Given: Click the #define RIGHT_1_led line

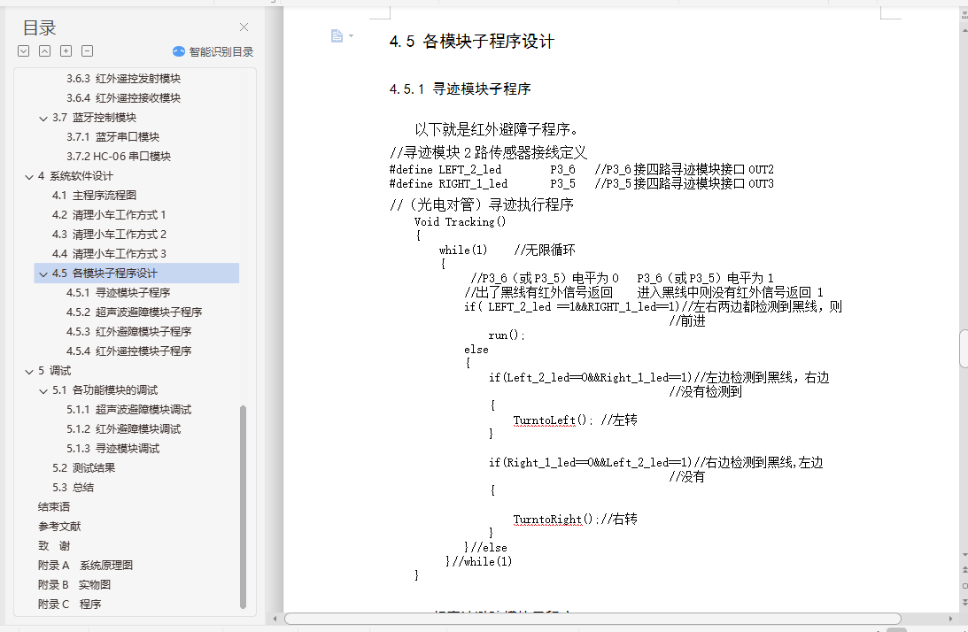Looking at the screenshot, I should coord(582,183).
